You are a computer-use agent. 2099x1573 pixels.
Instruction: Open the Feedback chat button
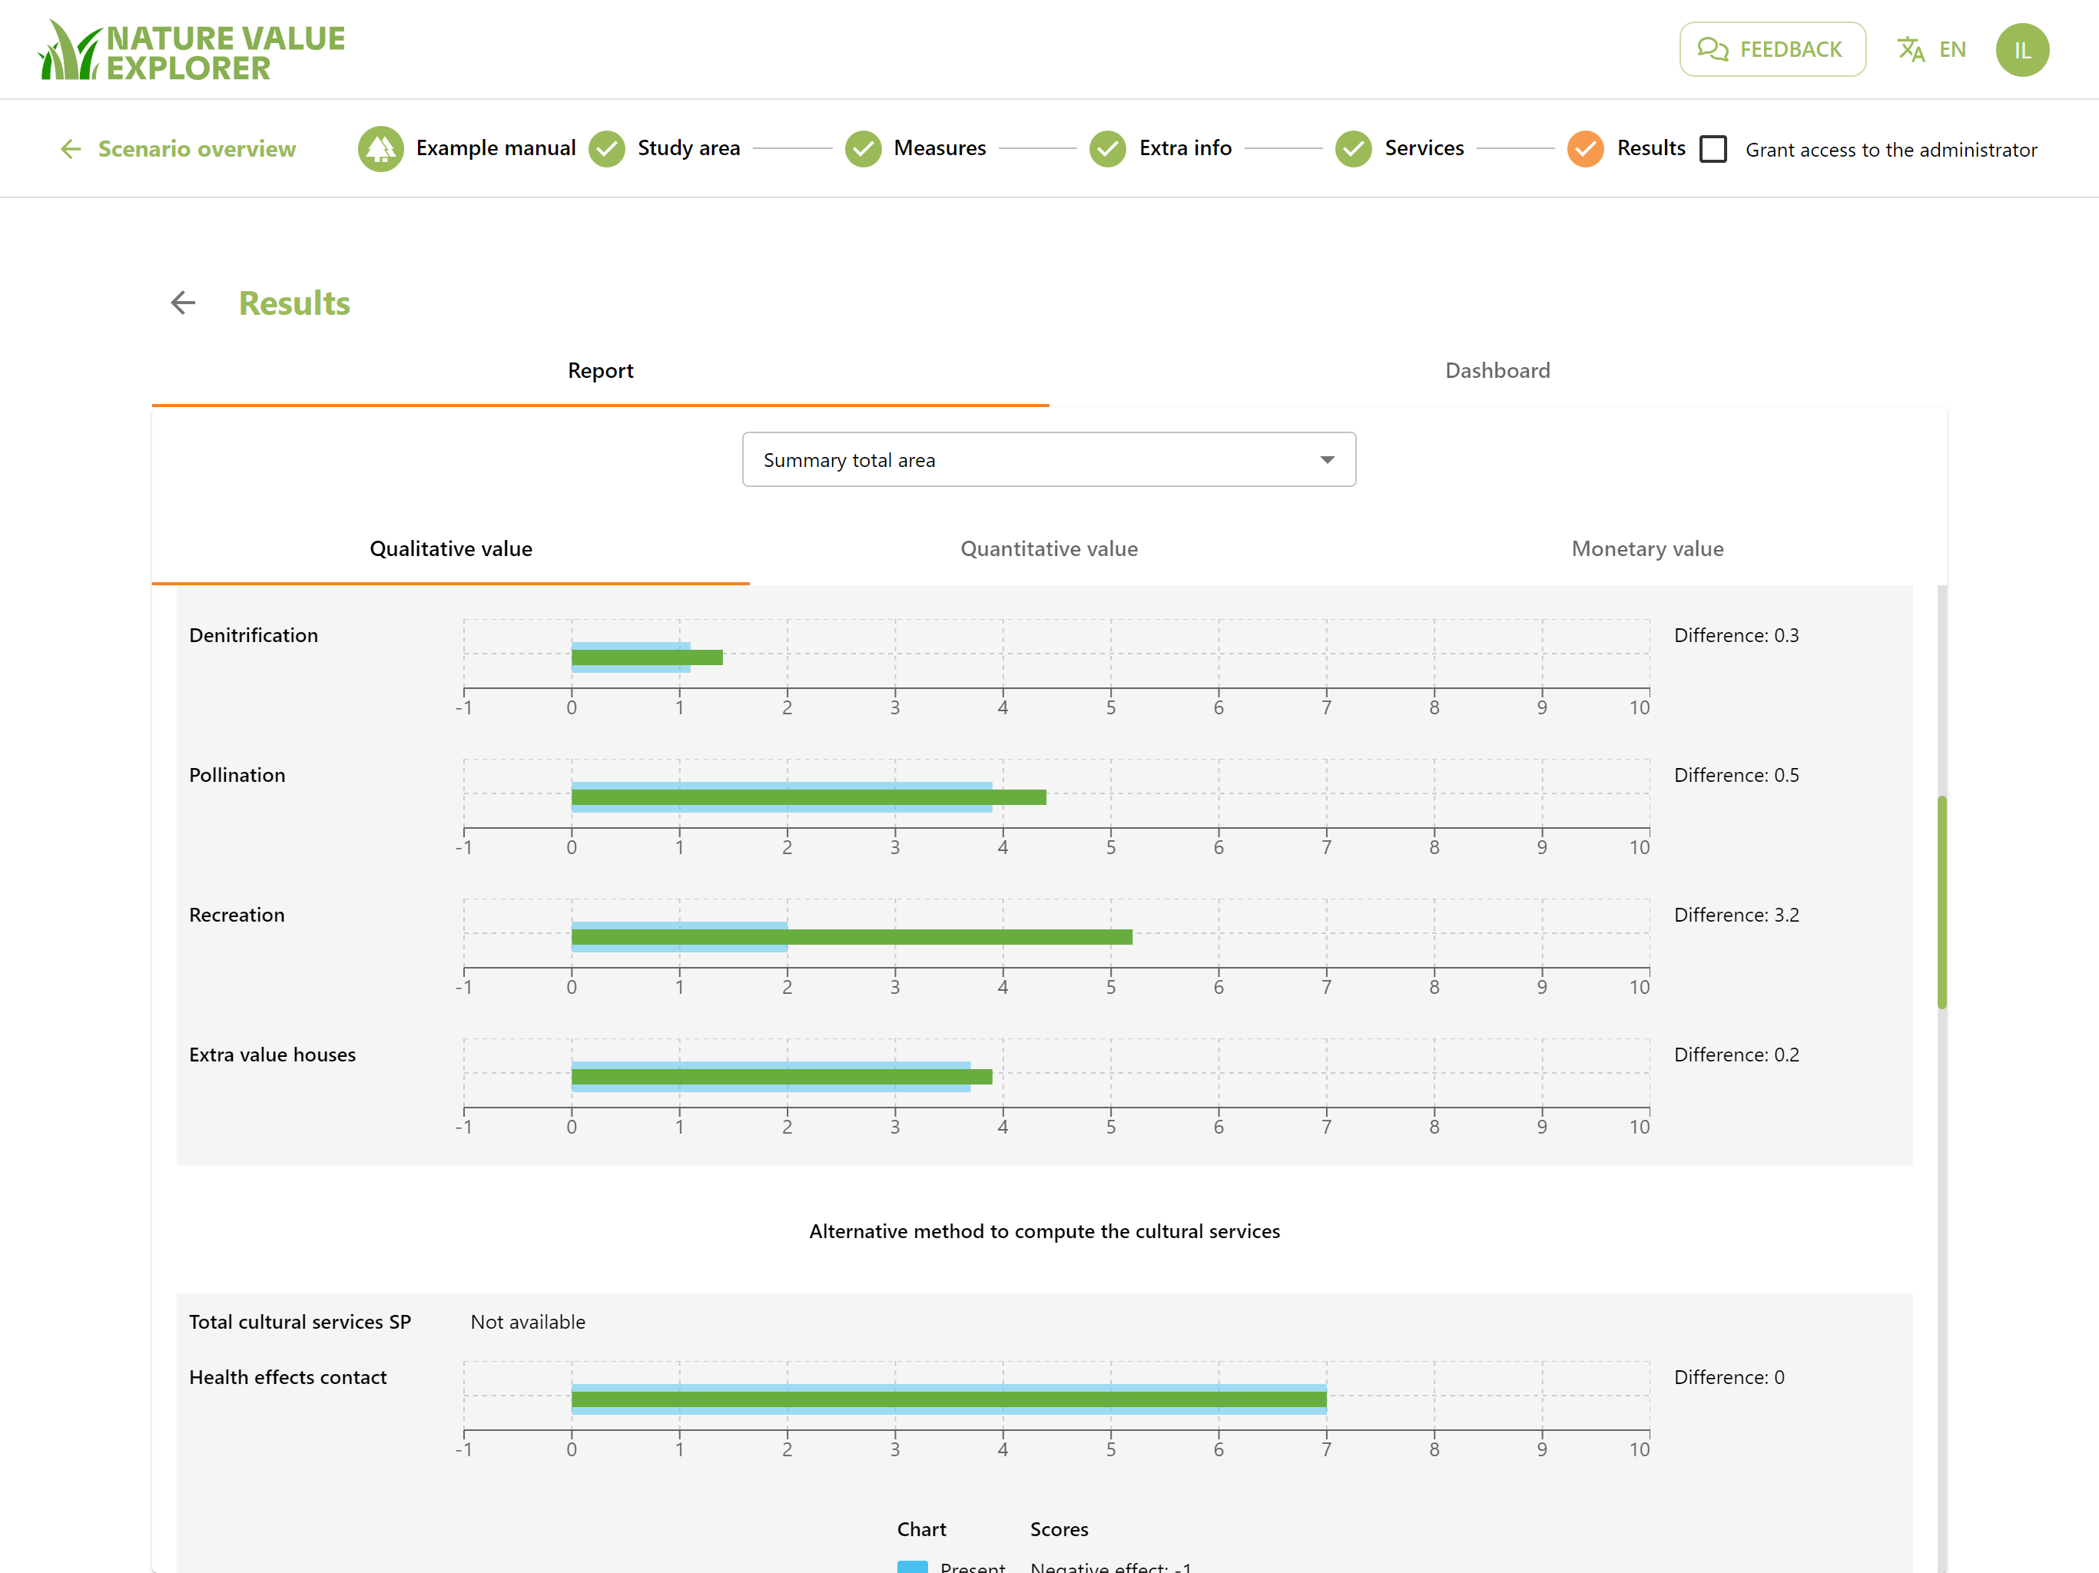coord(1772,49)
